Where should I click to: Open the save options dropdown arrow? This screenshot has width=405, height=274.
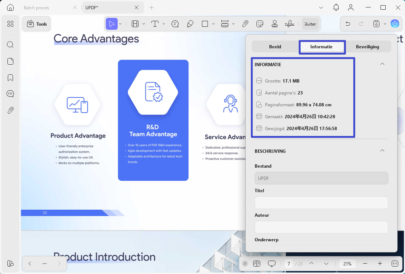click(385, 24)
